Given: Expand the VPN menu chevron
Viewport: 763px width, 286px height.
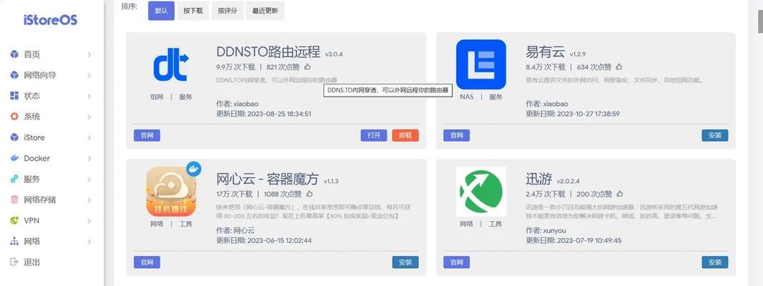Looking at the screenshot, I should (89, 221).
